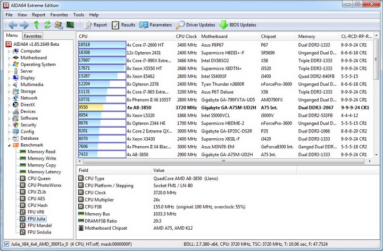Expand the Storage tree node
Viewport: 383px width, 251px height.
(x=9, y=91)
